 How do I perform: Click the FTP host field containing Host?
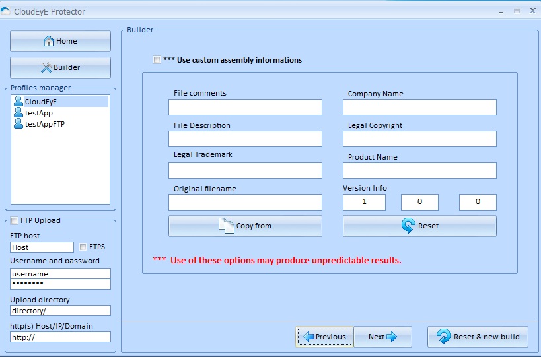[42, 247]
